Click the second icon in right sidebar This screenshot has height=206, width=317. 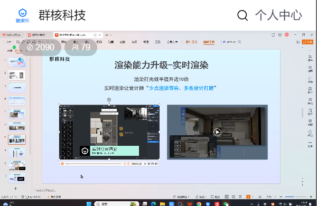click(310, 69)
